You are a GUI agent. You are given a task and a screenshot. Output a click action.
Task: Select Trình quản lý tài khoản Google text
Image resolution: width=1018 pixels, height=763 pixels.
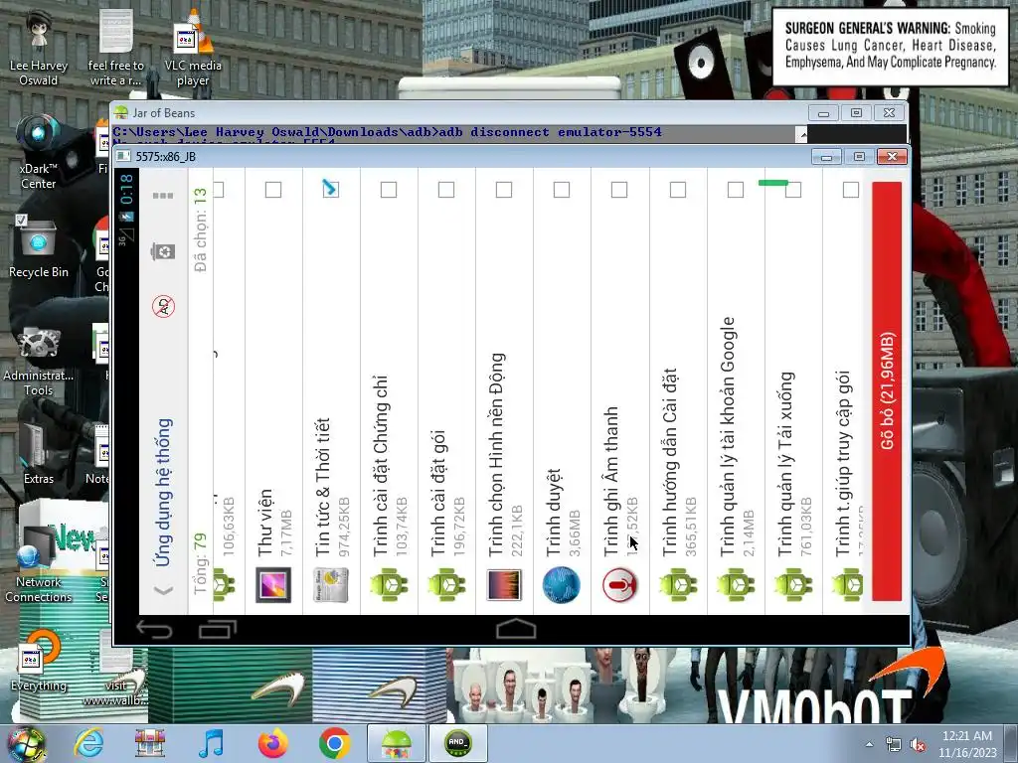727,436
